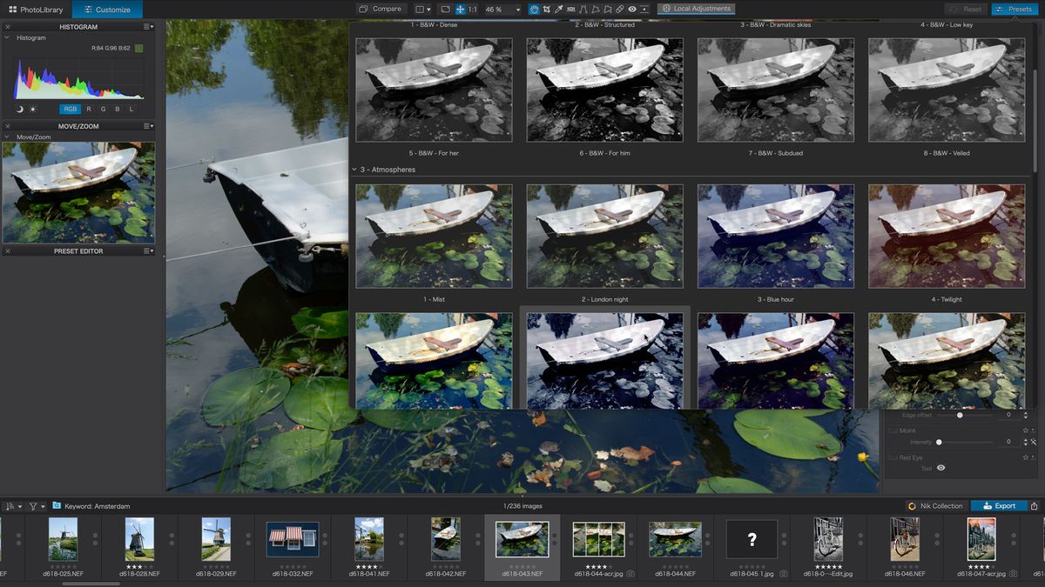Increment the Intensity value stepper

click(1025, 439)
